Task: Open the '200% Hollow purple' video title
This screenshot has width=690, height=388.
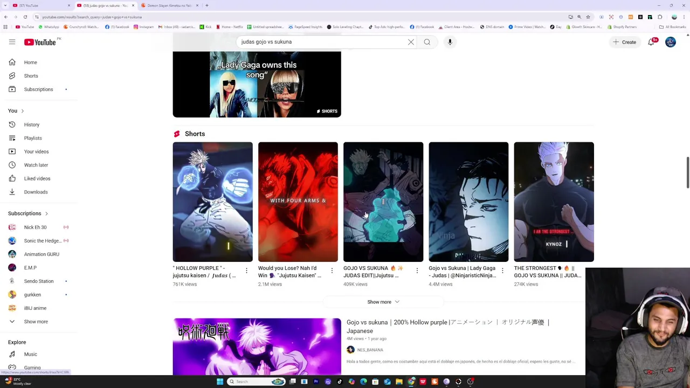Action: pos(448,327)
